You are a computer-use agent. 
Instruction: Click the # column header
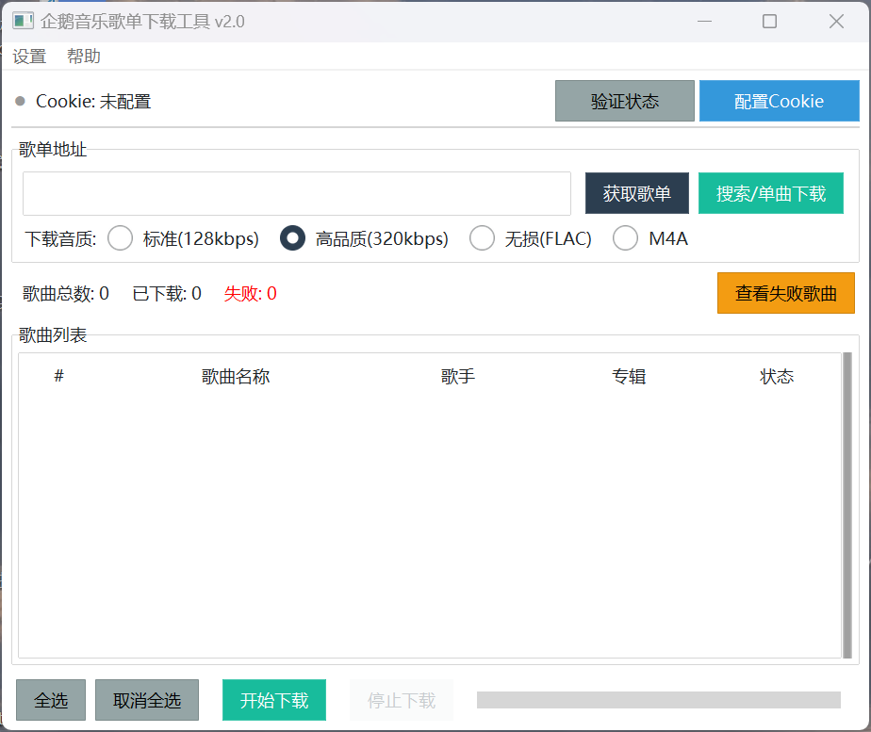click(58, 376)
